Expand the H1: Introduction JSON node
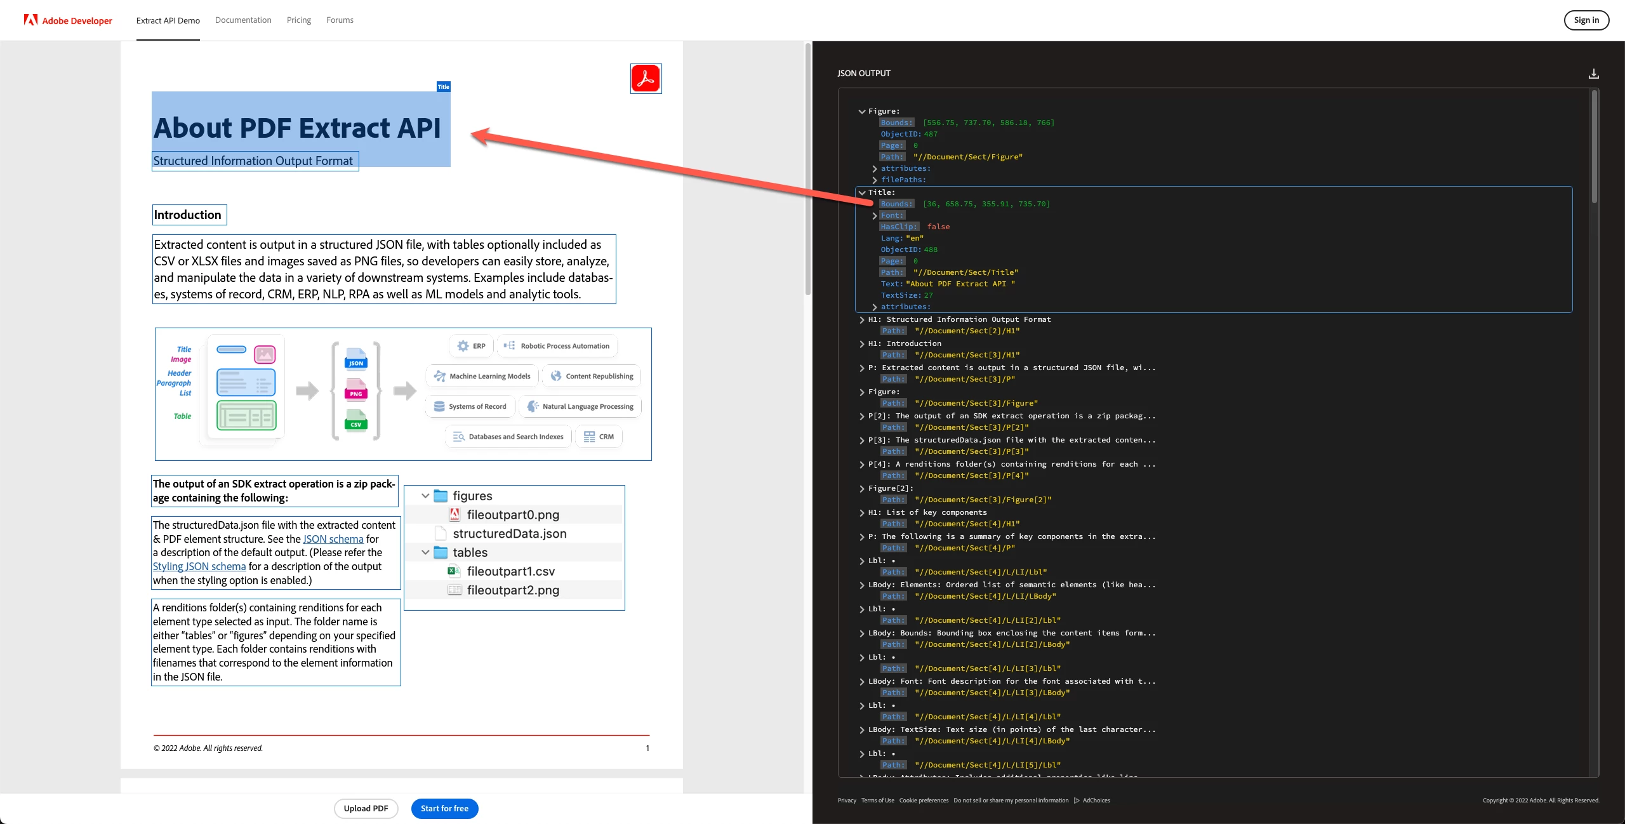The width and height of the screenshot is (1625, 824). click(x=862, y=344)
